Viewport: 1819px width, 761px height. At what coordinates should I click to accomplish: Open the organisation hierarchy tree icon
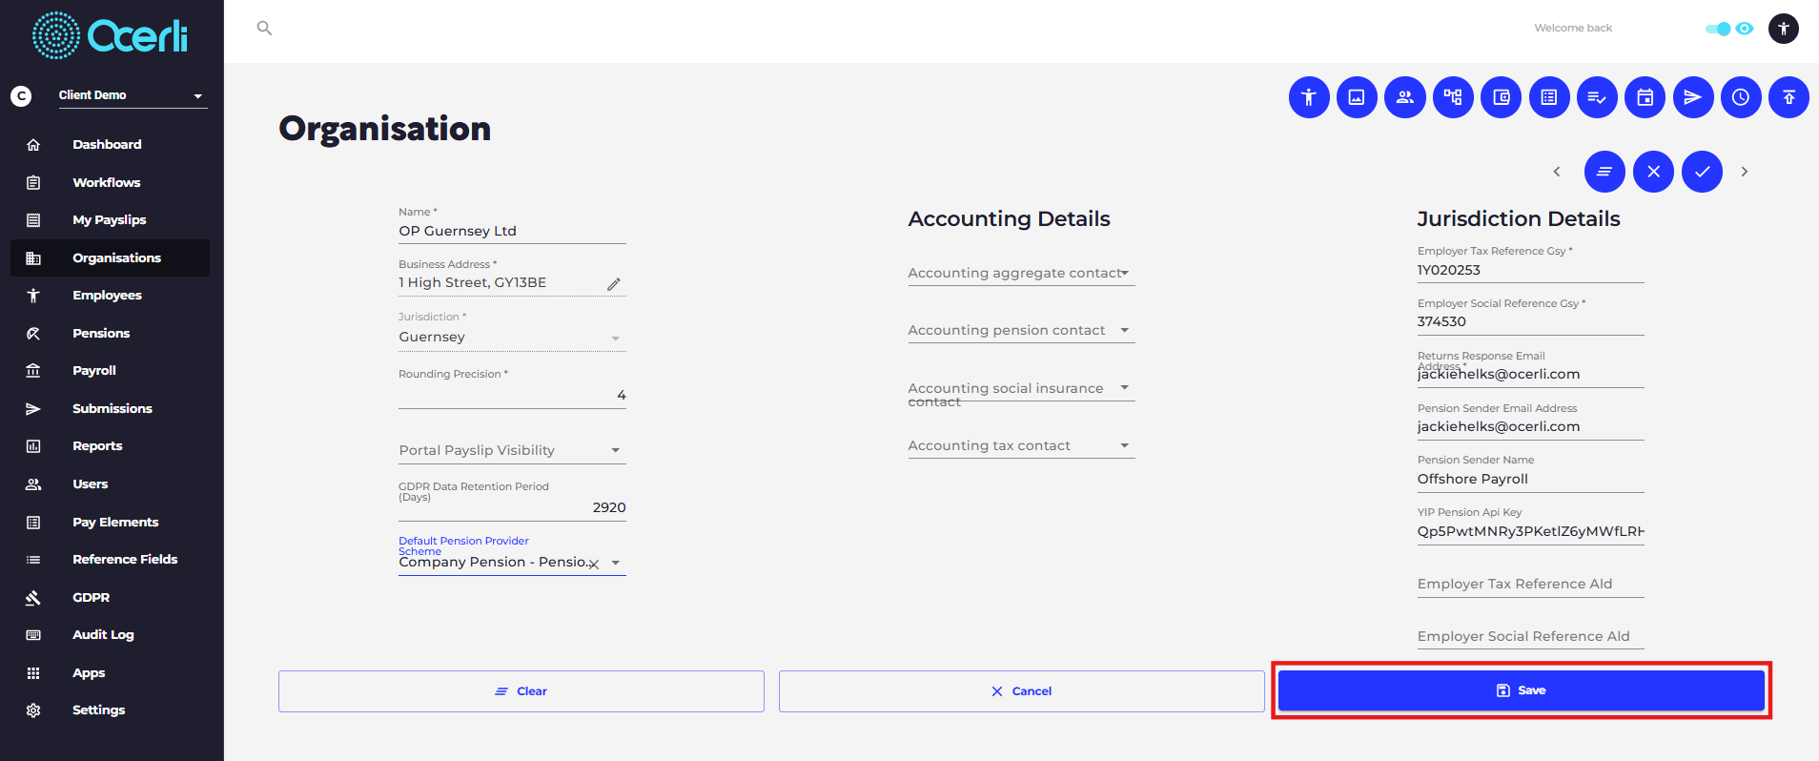pos(1453,97)
